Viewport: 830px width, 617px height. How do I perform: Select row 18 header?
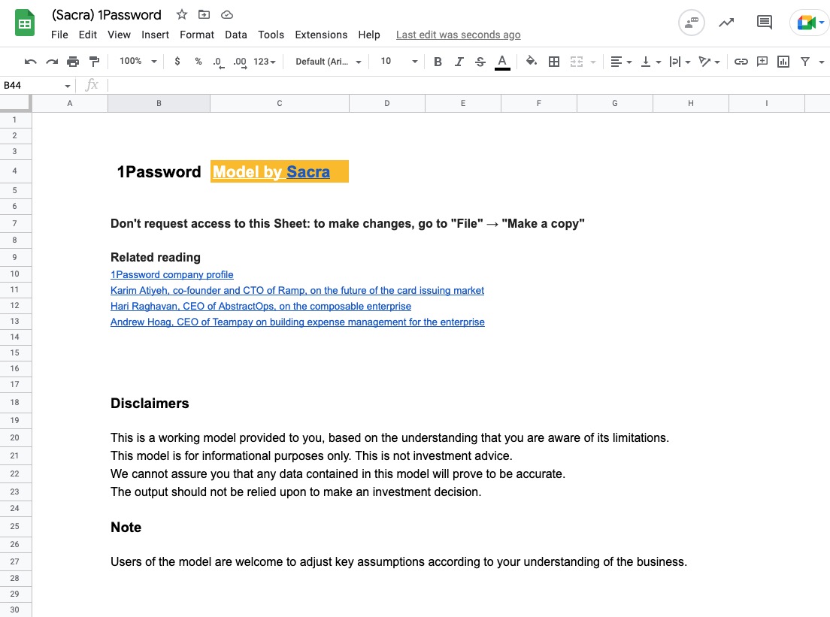pos(15,402)
